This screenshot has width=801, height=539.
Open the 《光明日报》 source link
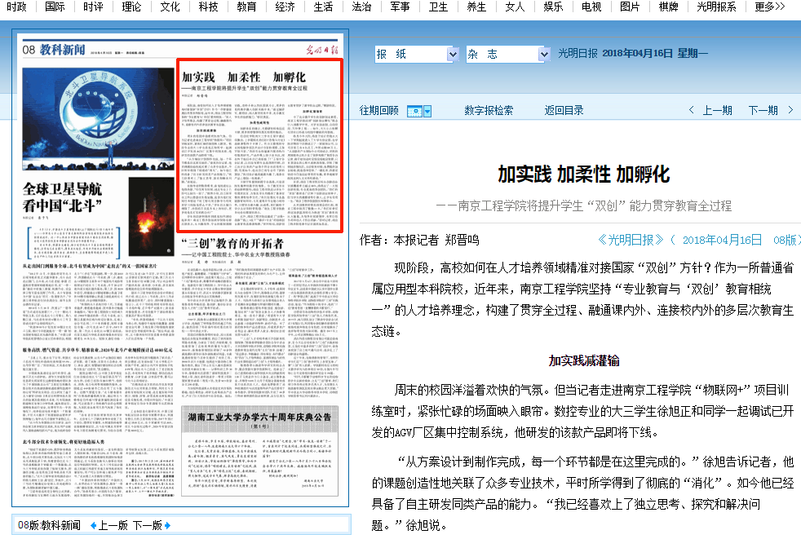click(631, 239)
